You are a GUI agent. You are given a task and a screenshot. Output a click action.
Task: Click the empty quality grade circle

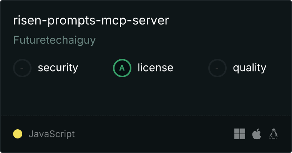coord(217,68)
